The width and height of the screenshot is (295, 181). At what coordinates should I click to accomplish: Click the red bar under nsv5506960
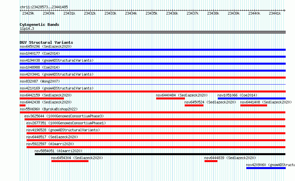click(x=152, y=112)
